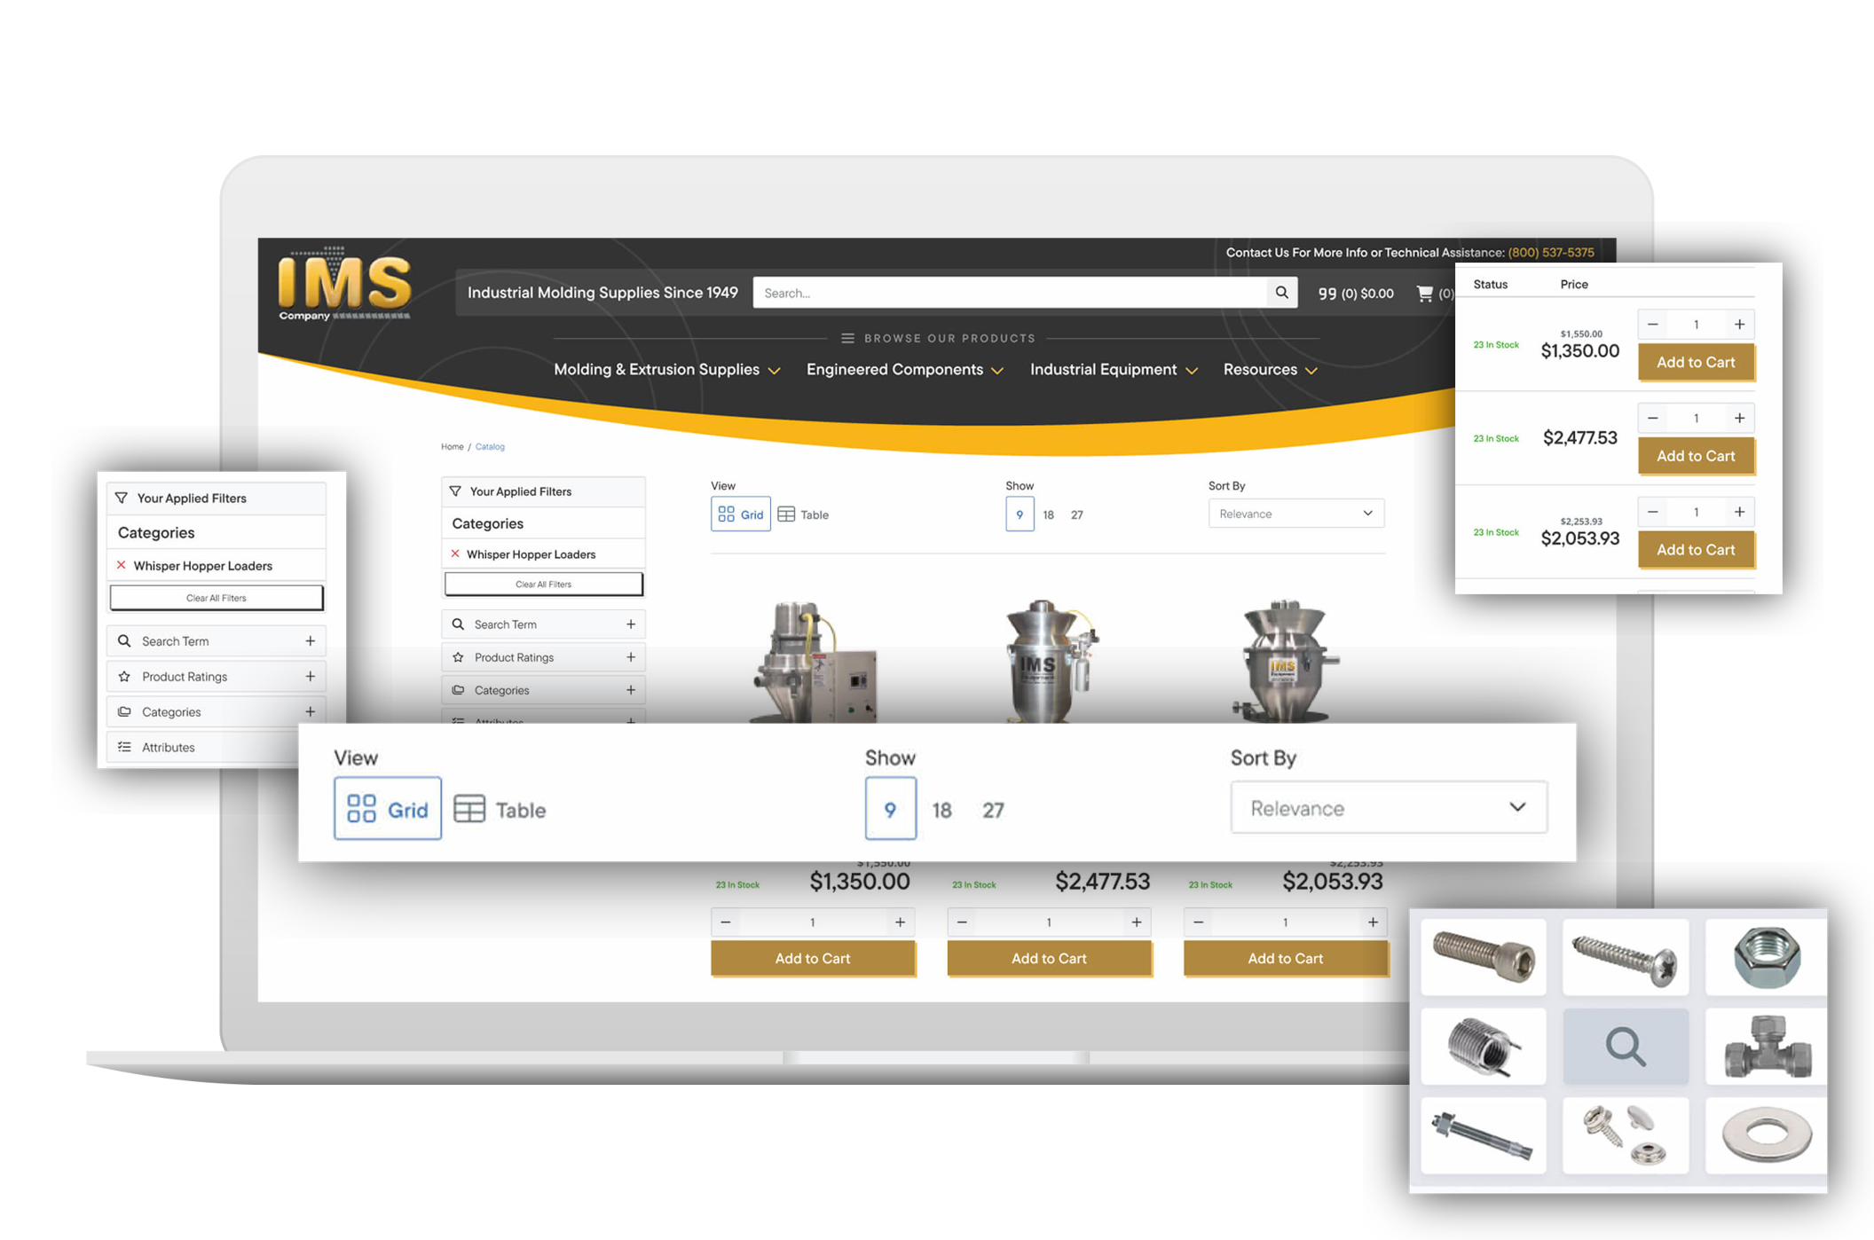The width and height of the screenshot is (1874, 1240).
Task: Select Grid view in enlarged View bar
Action: (x=388, y=809)
